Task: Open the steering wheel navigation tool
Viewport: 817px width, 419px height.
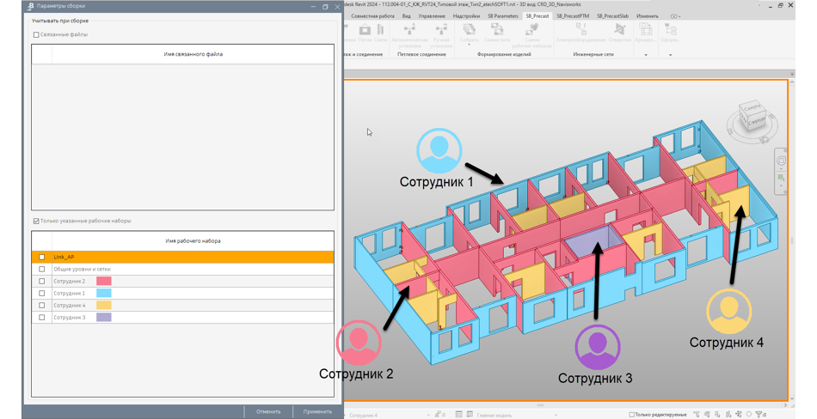Action: (x=781, y=161)
